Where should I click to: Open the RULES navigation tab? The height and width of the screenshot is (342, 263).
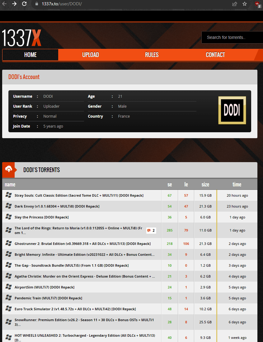pyautogui.click(x=152, y=55)
